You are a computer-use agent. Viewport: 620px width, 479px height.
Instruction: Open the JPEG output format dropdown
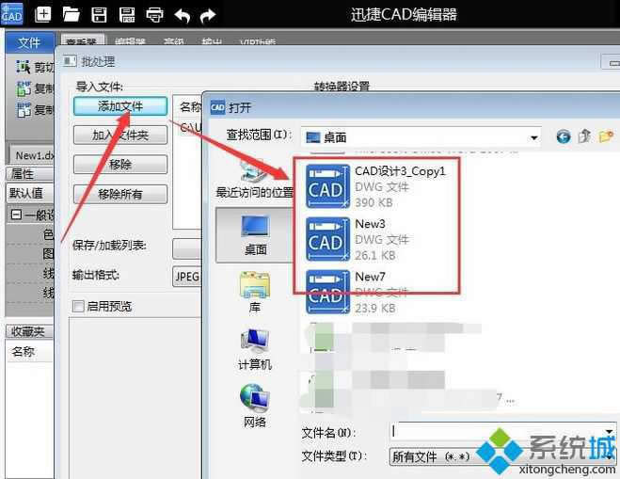[187, 276]
